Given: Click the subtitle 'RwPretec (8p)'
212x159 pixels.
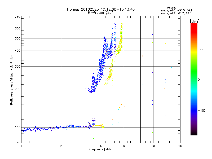Looking at the screenshot, I should 100,13.
